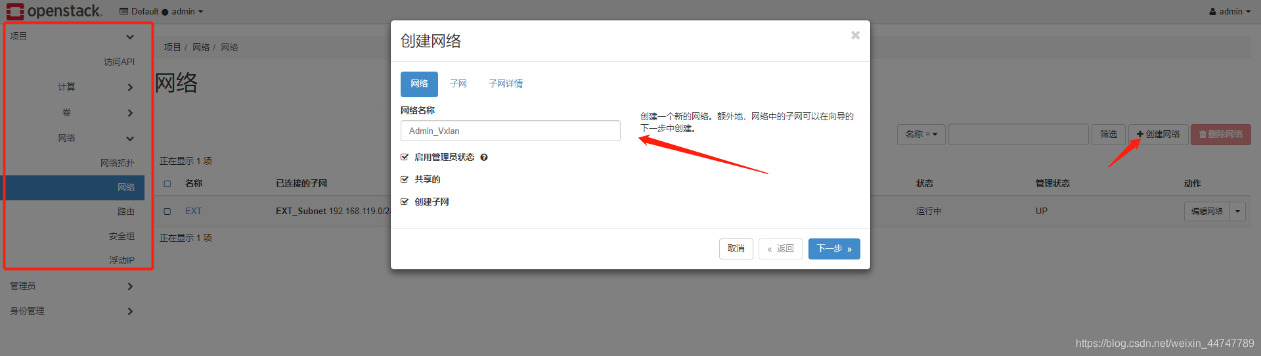Expand the 卷 sidebar section
The image size is (1261, 356).
click(72, 112)
